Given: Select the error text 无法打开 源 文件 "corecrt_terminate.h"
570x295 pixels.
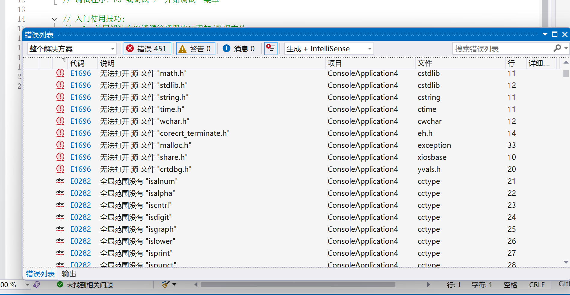Looking at the screenshot, I should (x=165, y=133).
